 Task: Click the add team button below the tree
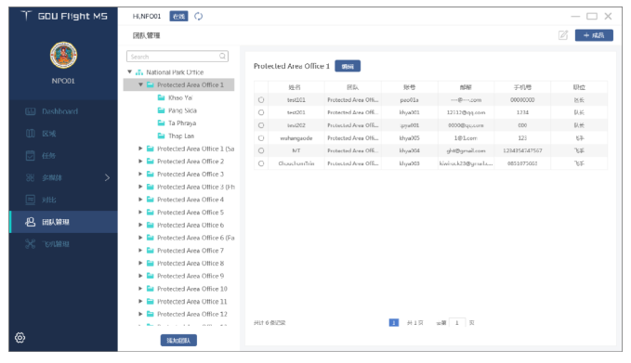click(x=178, y=341)
